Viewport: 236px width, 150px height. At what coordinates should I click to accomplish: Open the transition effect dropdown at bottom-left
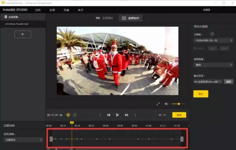(23, 140)
